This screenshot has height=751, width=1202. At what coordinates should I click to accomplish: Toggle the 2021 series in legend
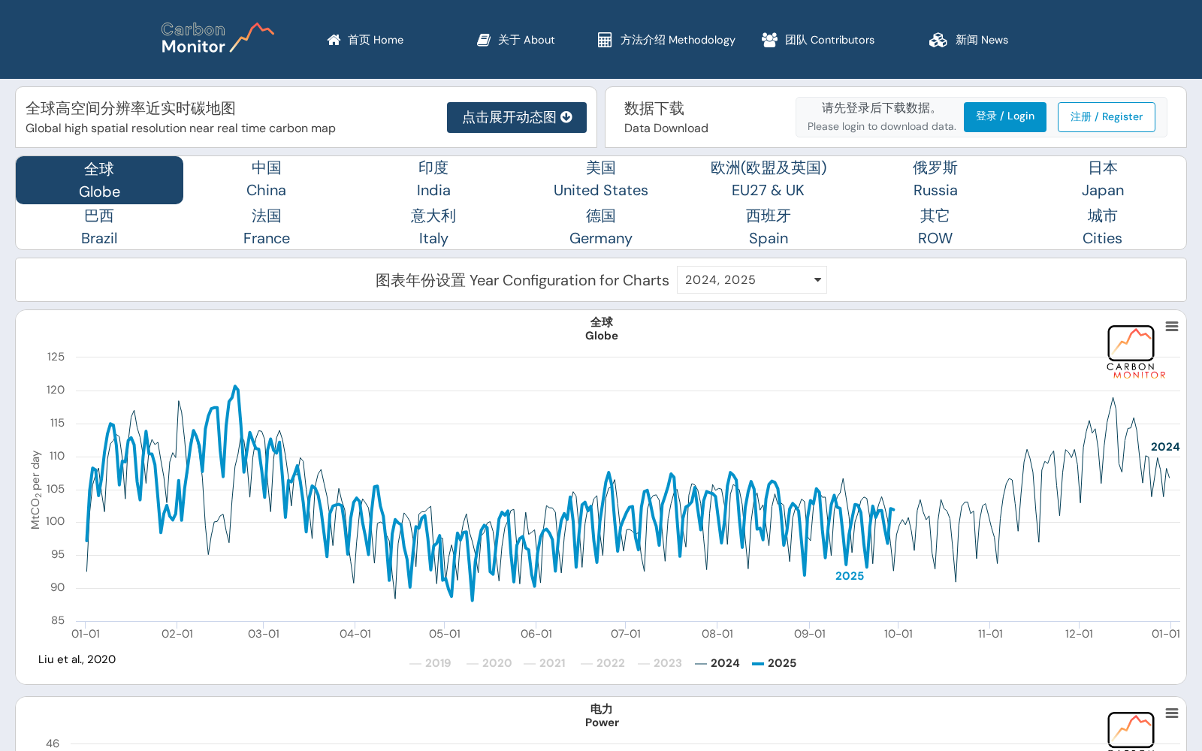click(x=545, y=663)
